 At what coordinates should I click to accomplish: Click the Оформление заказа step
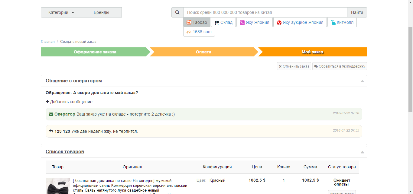click(x=95, y=52)
